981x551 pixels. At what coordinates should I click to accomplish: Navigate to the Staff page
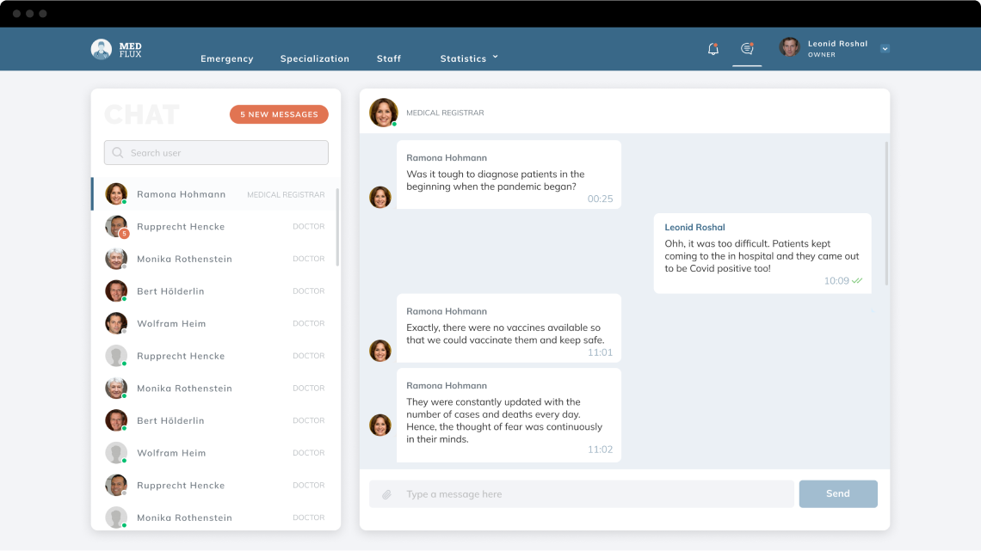(x=389, y=58)
